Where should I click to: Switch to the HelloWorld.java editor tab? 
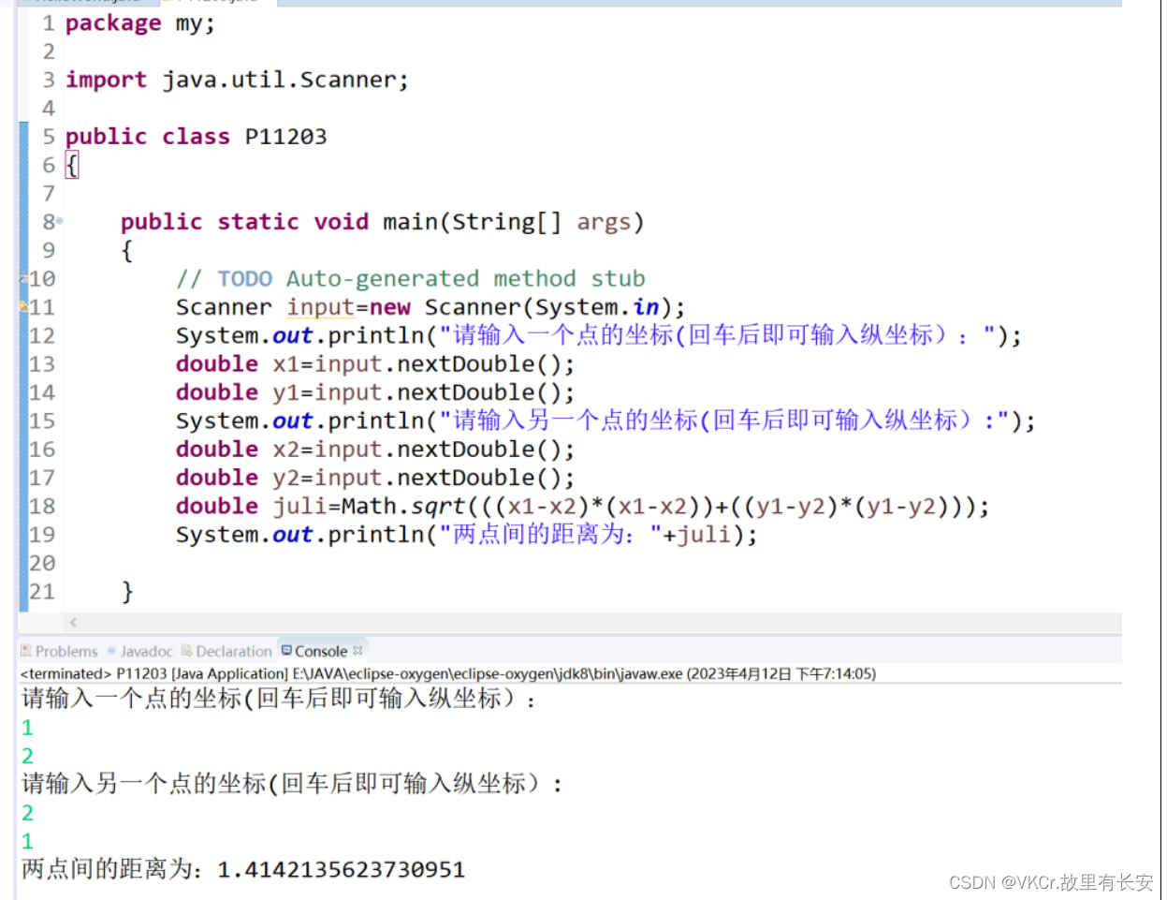(89, 4)
